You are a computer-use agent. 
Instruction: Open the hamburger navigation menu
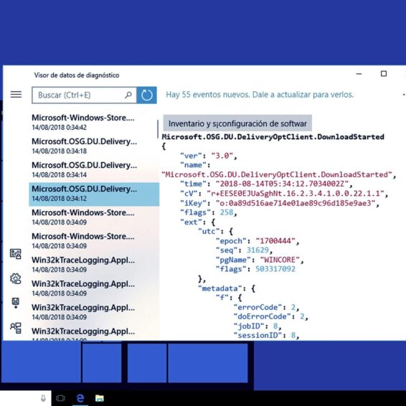click(16, 95)
